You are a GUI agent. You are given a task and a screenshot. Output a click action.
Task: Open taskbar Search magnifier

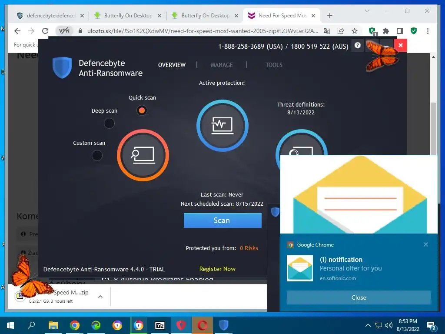pos(31,325)
